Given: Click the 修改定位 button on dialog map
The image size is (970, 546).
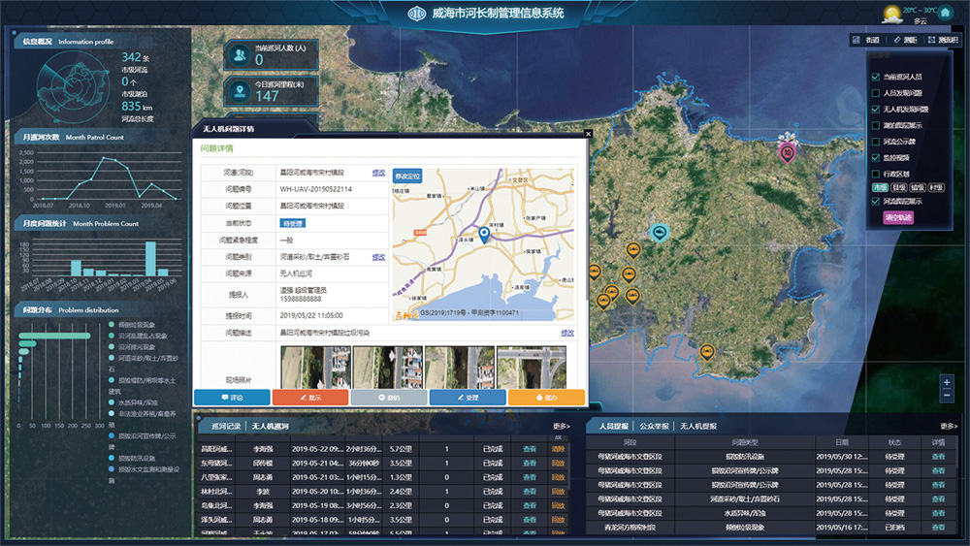Looking at the screenshot, I should pyautogui.click(x=407, y=177).
